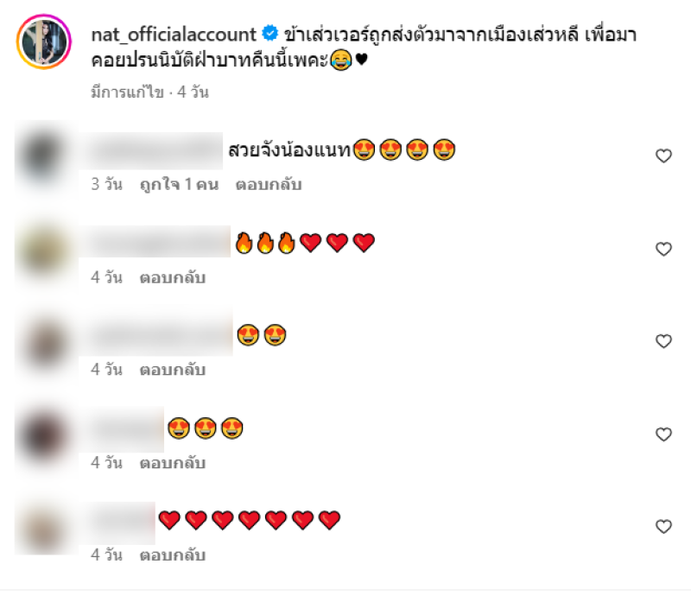Image resolution: width=691 pixels, height=596 pixels.
Task: Open nat_officialaccount story profile picture
Action: (x=44, y=41)
